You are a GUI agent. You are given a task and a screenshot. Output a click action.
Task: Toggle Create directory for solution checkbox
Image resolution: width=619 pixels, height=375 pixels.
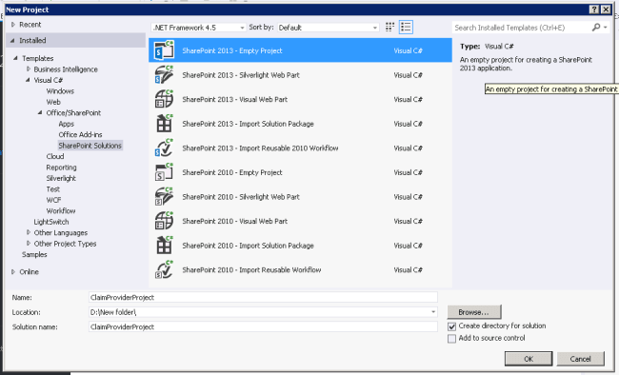pyautogui.click(x=452, y=326)
